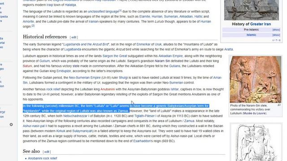
Task: Open Anobanini rock relief in See also
Action: [43, 158]
